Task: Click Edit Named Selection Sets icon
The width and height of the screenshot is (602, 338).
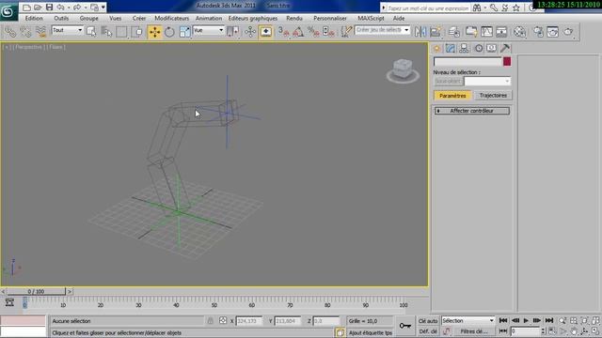Action: point(346,32)
